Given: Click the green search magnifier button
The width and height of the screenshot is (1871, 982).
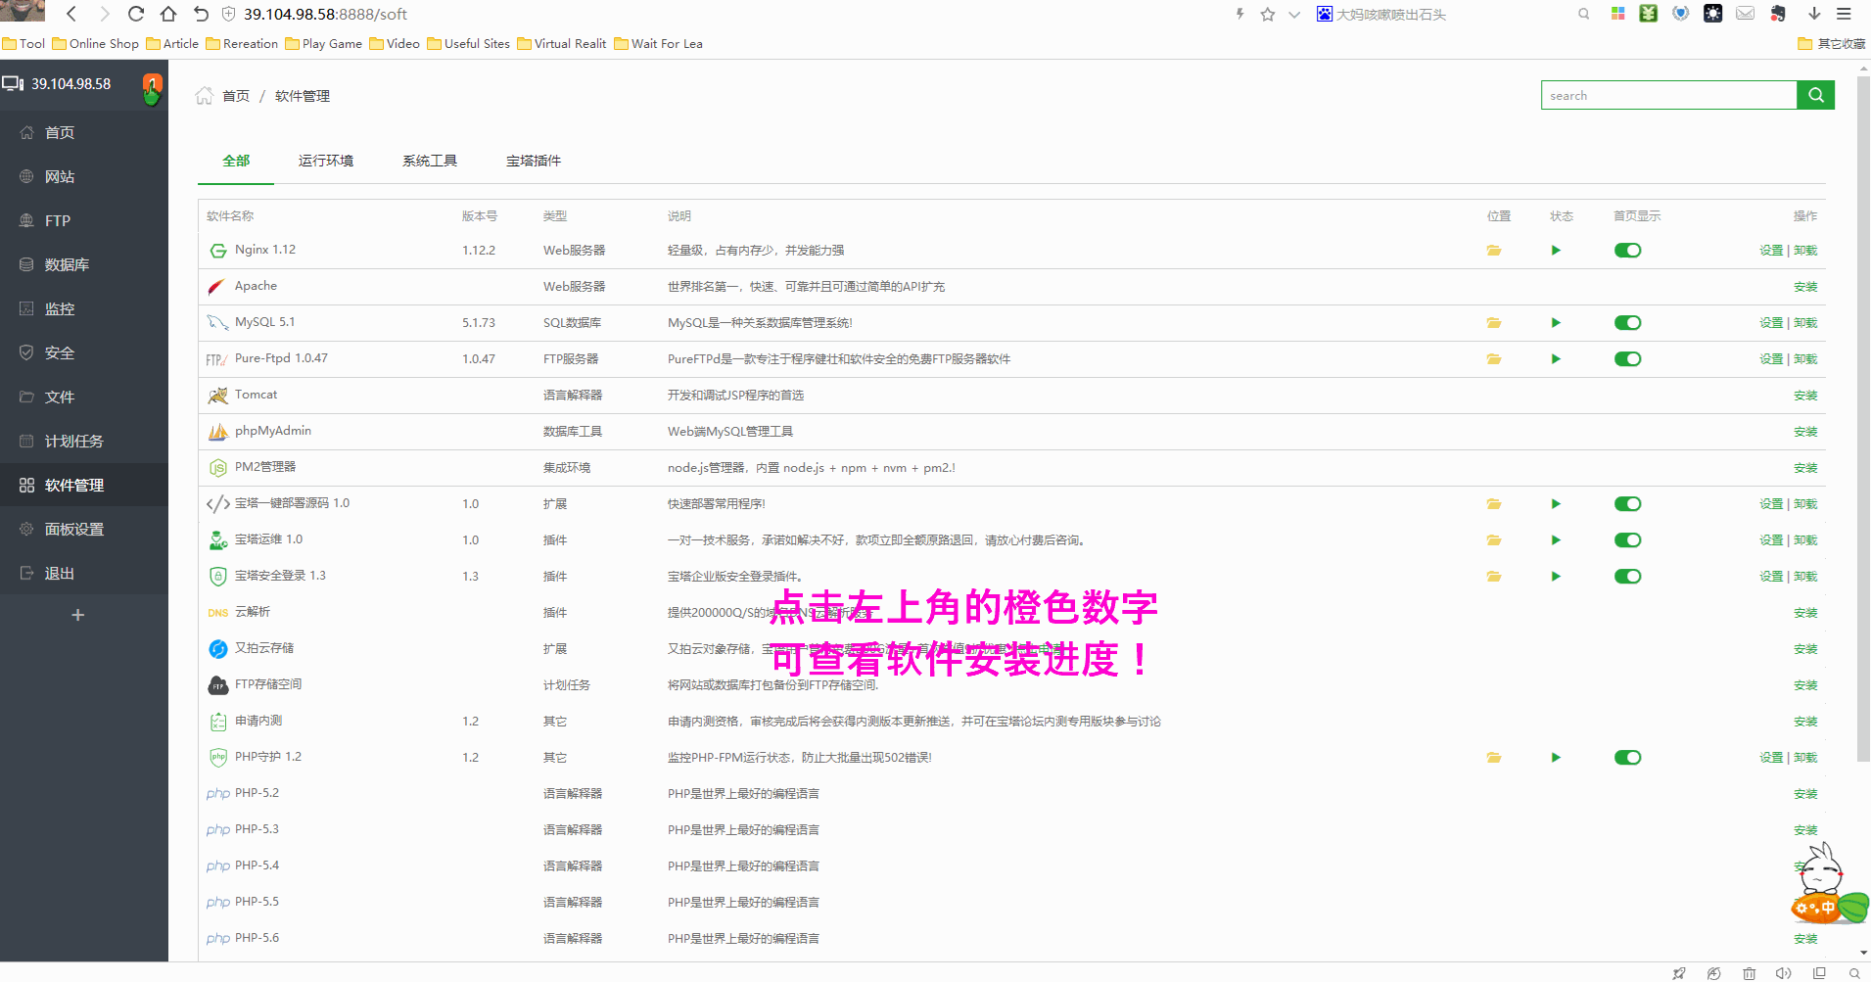Looking at the screenshot, I should (1816, 95).
